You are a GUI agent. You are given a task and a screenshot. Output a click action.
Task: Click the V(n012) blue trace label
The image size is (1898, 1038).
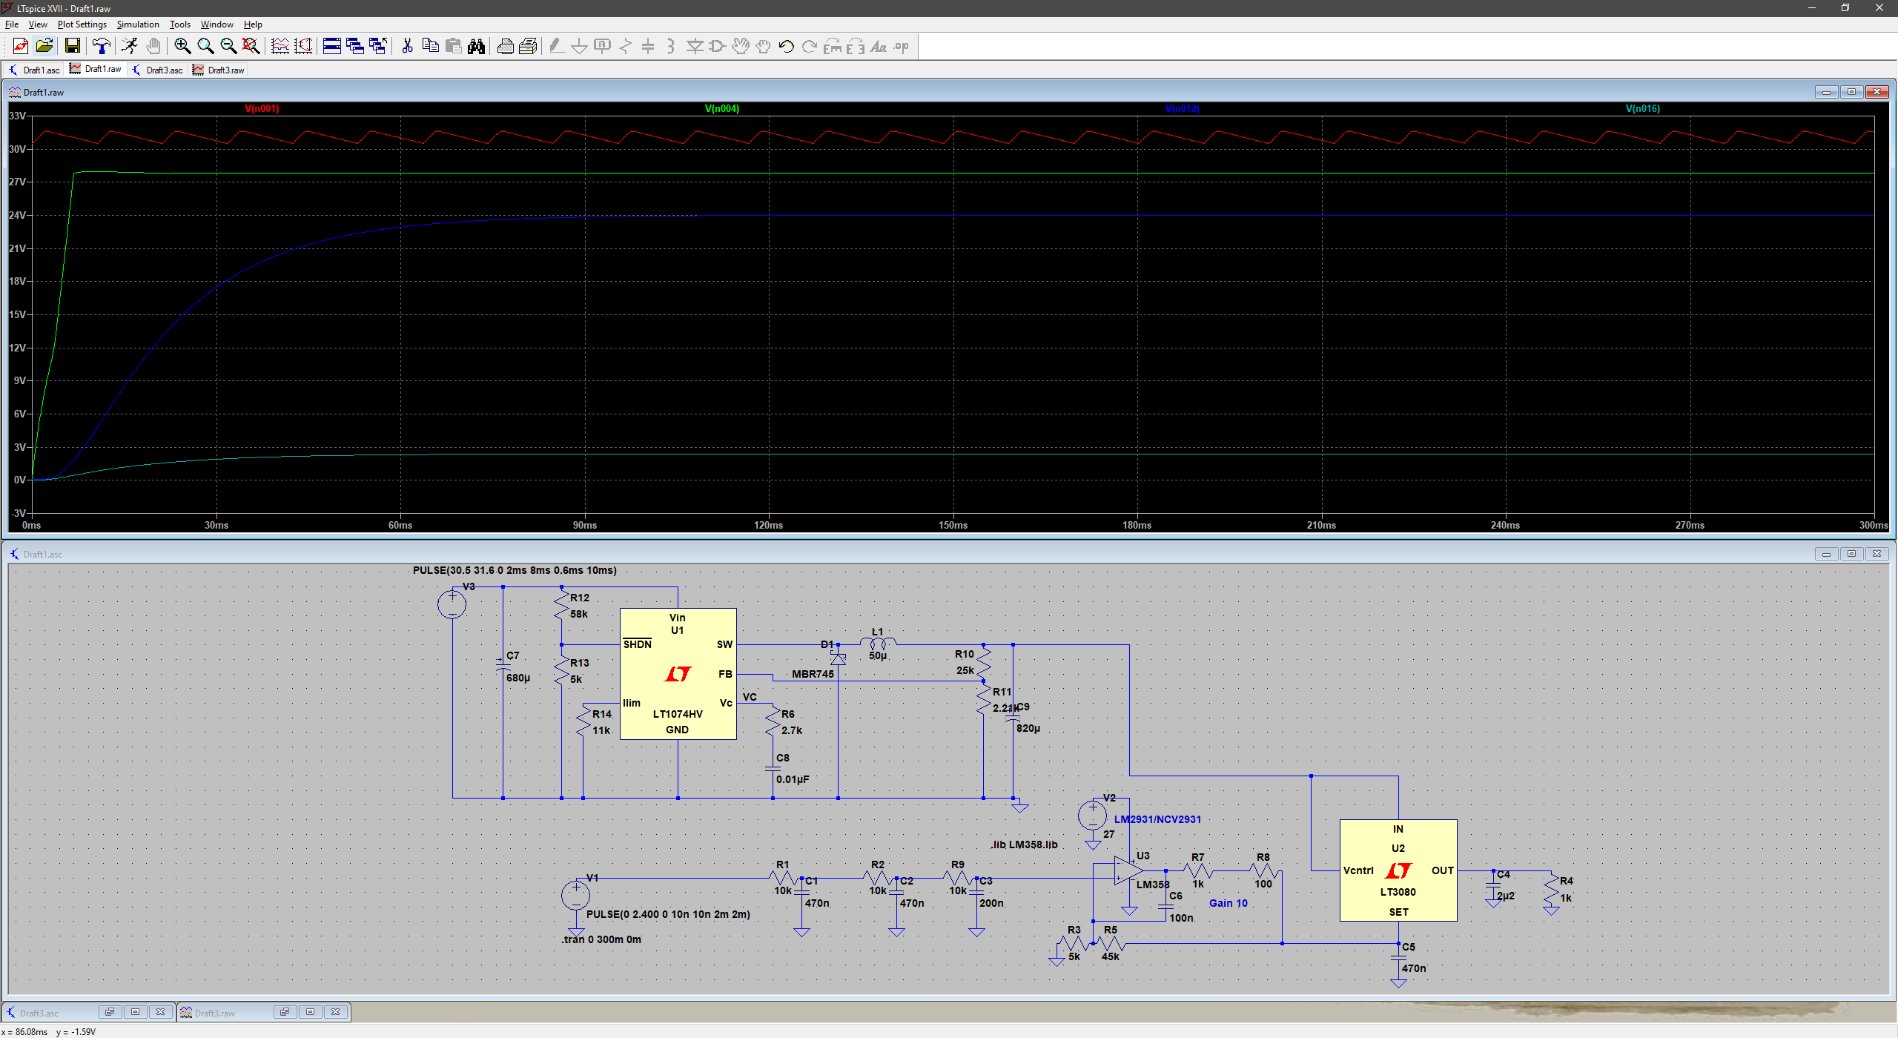coord(1183,108)
